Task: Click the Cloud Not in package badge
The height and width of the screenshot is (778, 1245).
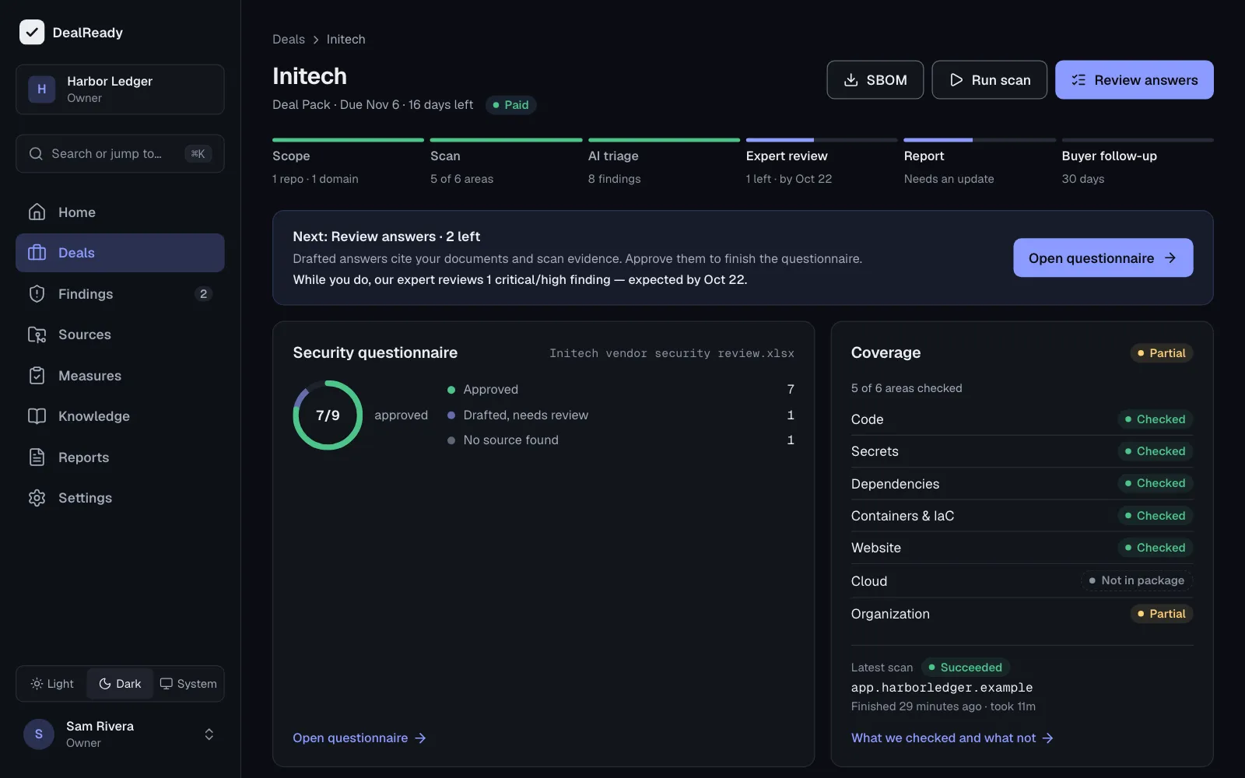Action: pos(1137,580)
